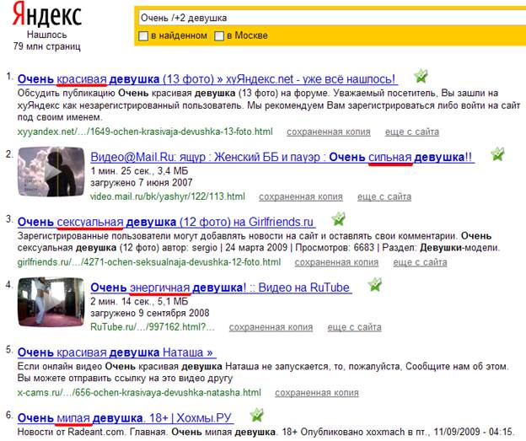Click the xyyandex.net green URL link
The height and width of the screenshot is (441, 526).
click(145, 132)
